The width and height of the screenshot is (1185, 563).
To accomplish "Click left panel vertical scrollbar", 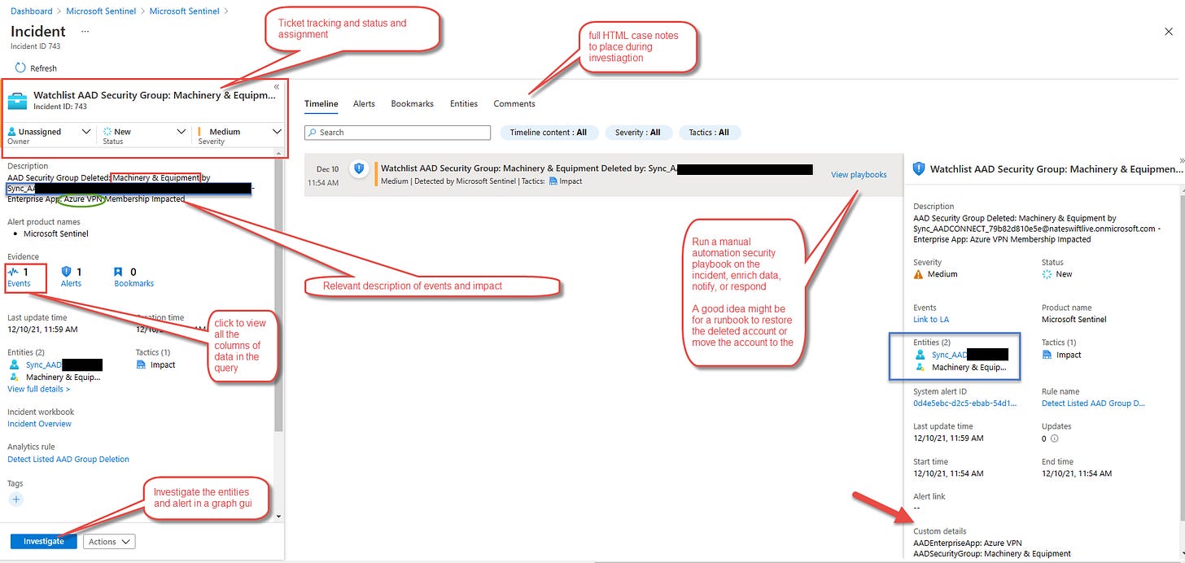I will (x=278, y=293).
